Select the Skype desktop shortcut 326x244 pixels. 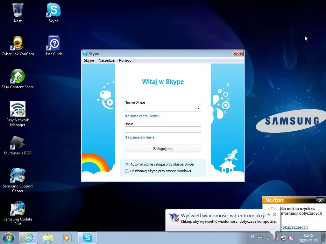(x=53, y=13)
